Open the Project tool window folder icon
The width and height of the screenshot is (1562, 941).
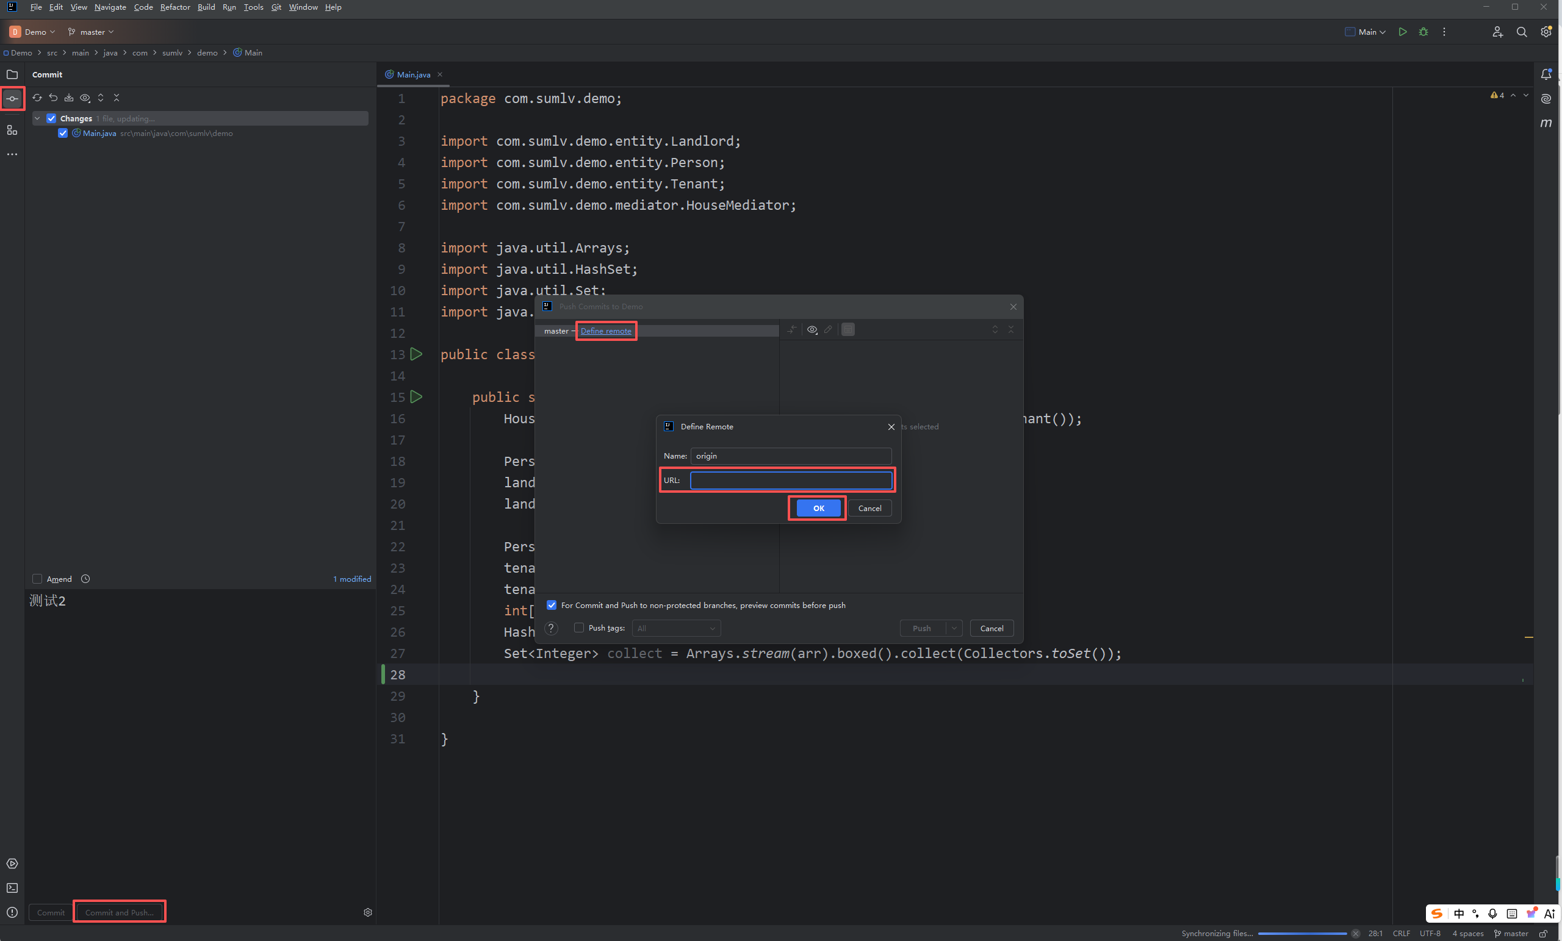pos(12,74)
